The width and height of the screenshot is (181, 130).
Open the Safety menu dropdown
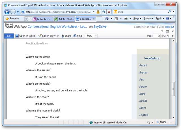(148, 19)
